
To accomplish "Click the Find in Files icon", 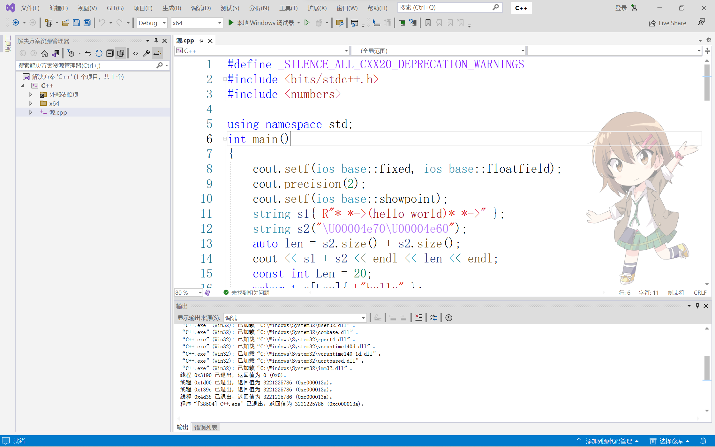I will click(340, 23).
